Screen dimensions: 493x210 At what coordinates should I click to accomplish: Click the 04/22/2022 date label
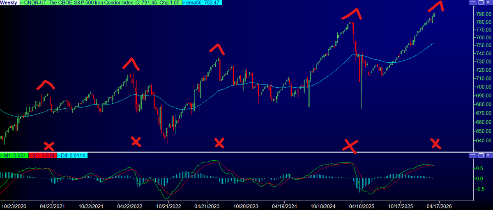pyautogui.click(x=129, y=206)
